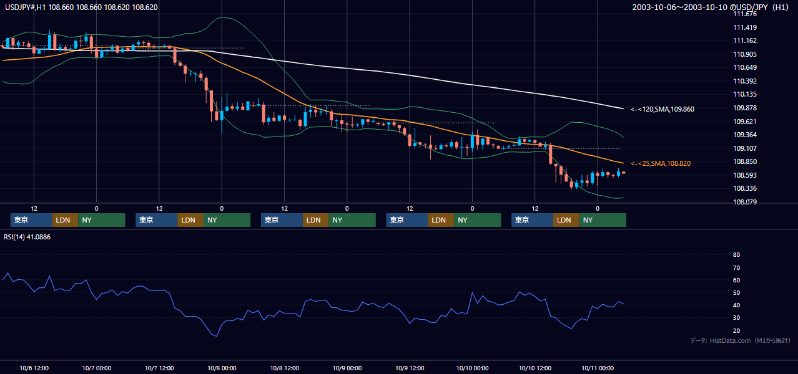Click the 10/7 00:00 time axis label
Viewport: 798px width, 374px height.
96,368
